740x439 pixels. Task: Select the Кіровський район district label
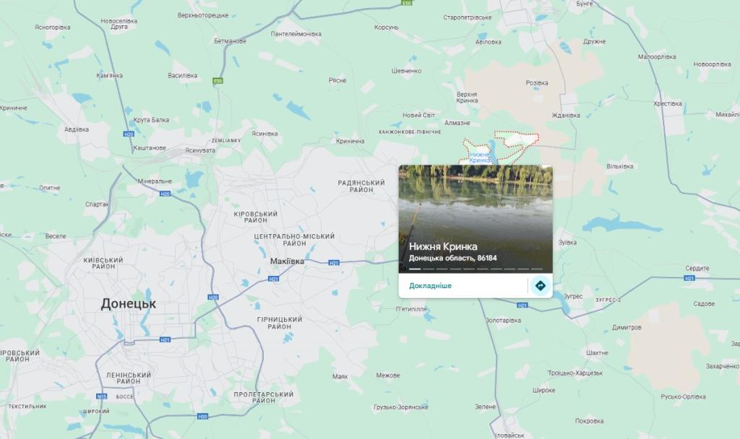256,217
